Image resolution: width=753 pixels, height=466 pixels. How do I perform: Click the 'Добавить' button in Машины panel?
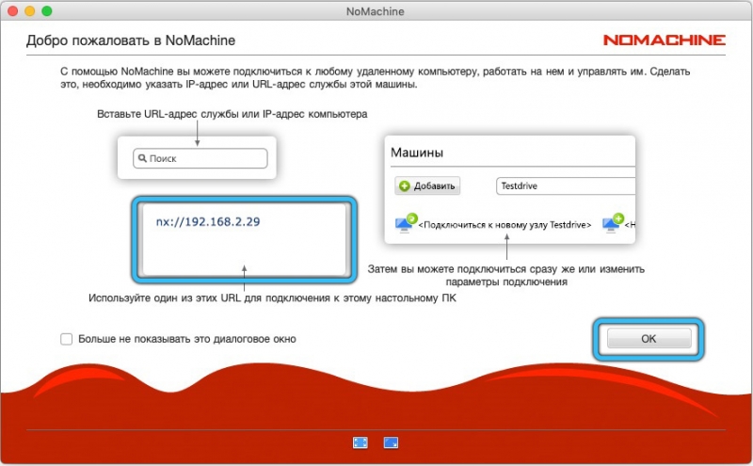click(x=427, y=185)
